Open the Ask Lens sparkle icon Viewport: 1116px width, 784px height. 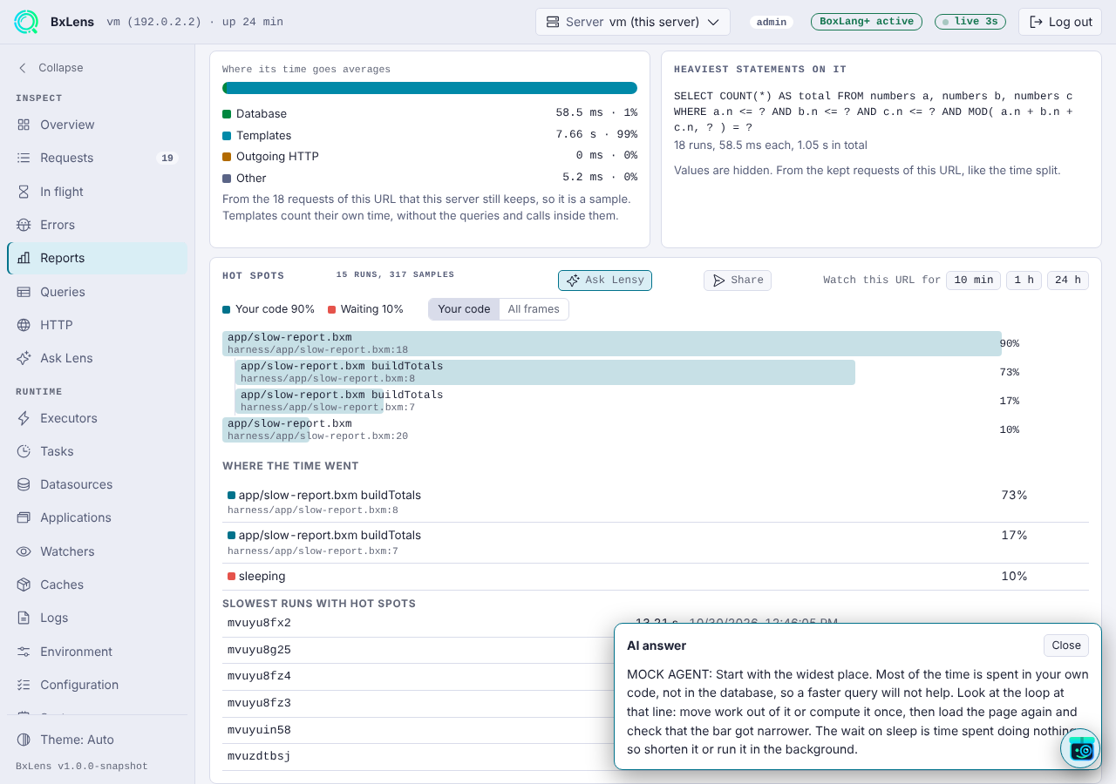(24, 358)
